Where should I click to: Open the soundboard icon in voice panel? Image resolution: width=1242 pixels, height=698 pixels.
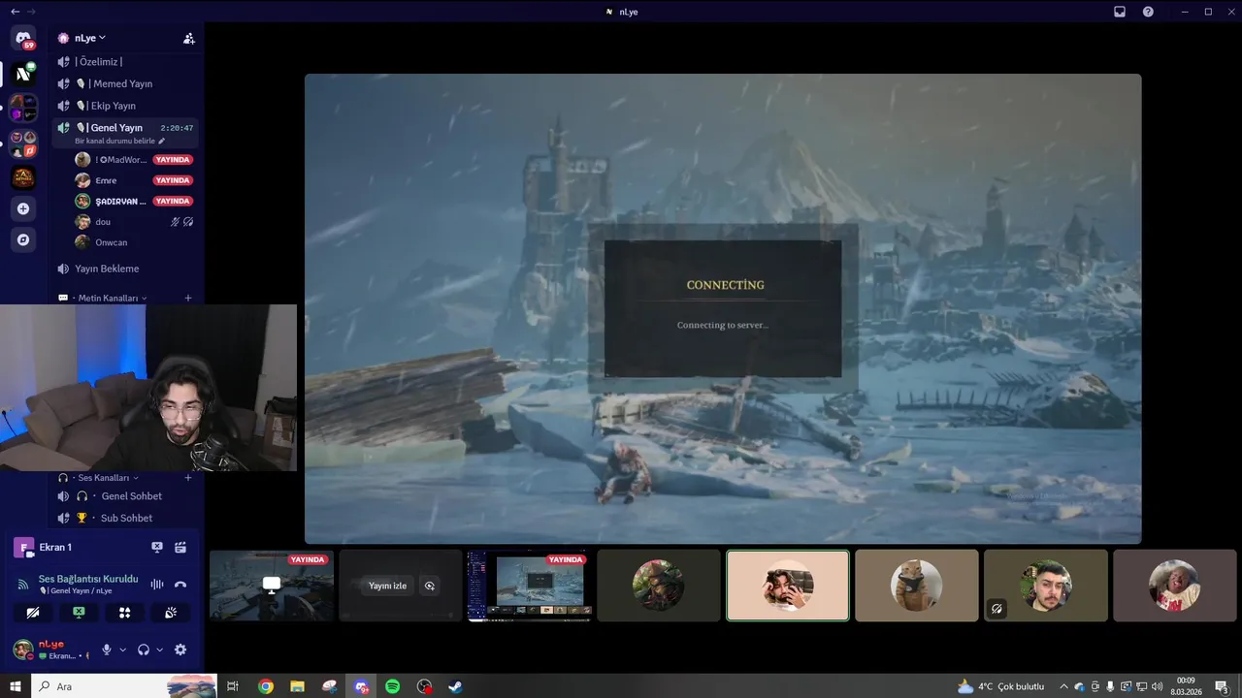171,613
